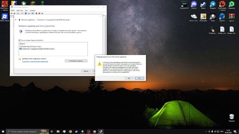Image resolution: width=239 pixels, height=134 pixels.
Task: Show hidden tray icons chevron
Action: 206,131
